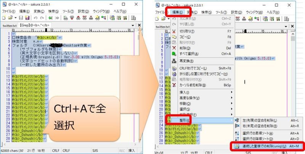Expand 高度な操作(V) submenu
The height and width of the screenshot is (154, 305).
203,98
